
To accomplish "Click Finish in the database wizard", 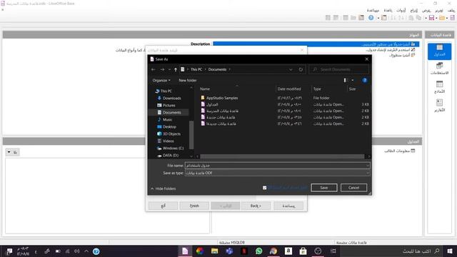I will [x=194, y=206].
